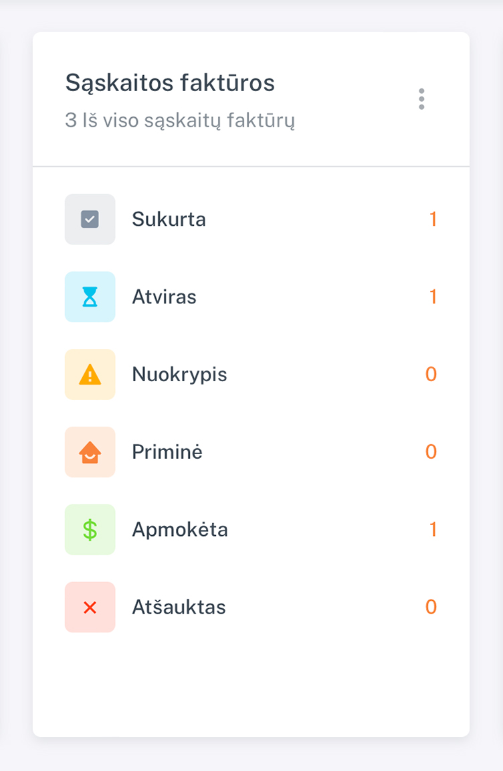503x771 pixels.
Task: Click the Sąskaitos faktūros card title
Action: click(x=170, y=84)
